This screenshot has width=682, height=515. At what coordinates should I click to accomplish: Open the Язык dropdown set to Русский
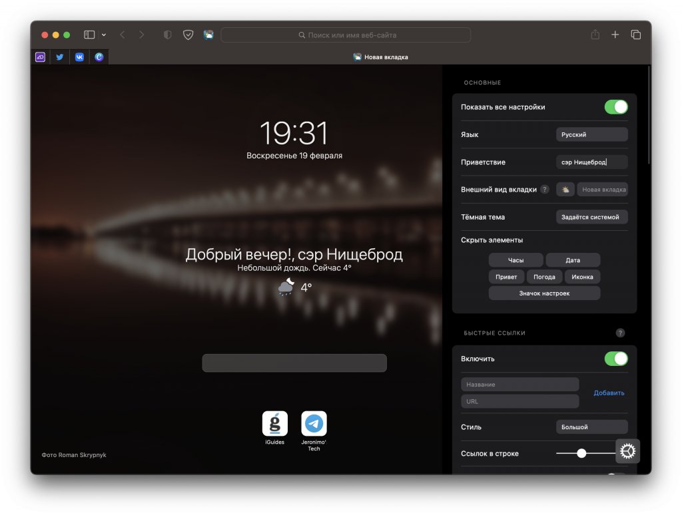coord(591,134)
